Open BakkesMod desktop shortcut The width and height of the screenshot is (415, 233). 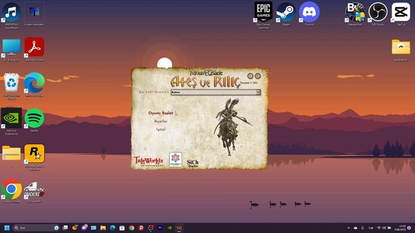[x=355, y=14]
